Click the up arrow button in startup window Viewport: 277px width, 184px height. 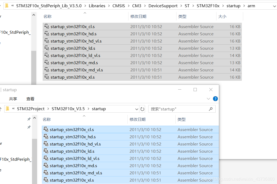coord(1,109)
